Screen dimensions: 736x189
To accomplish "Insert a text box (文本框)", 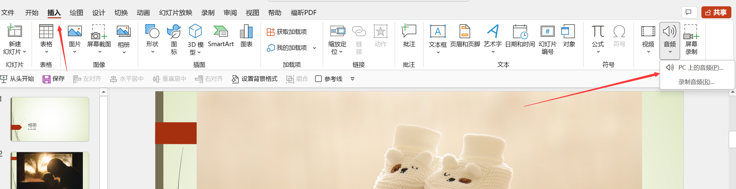I will [438, 38].
